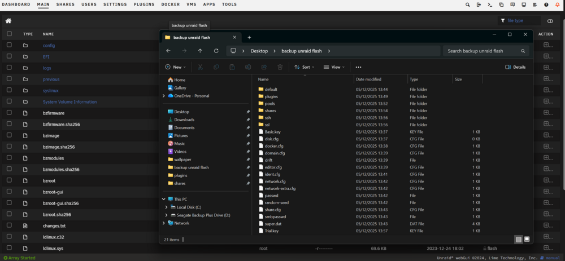Click the Explorer Up arrow
565x261 pixels.
201,51
